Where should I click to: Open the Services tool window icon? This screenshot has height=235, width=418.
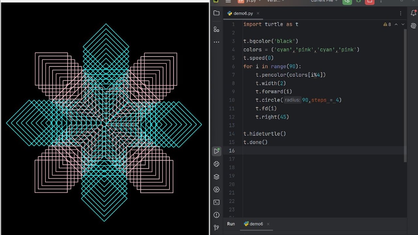(x=216, y=189)
